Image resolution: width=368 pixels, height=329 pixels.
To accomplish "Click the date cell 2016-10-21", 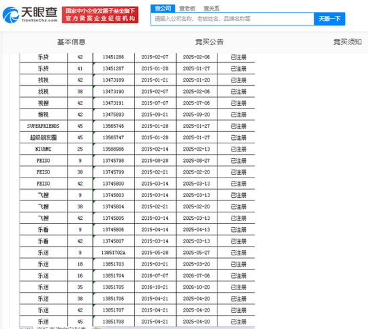I will 155,287.
